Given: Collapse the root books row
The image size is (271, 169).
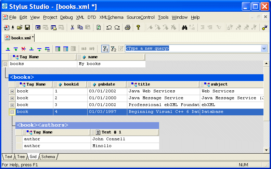Looking at the screenshot, I should pyautogui.click(x=5, y=64).
